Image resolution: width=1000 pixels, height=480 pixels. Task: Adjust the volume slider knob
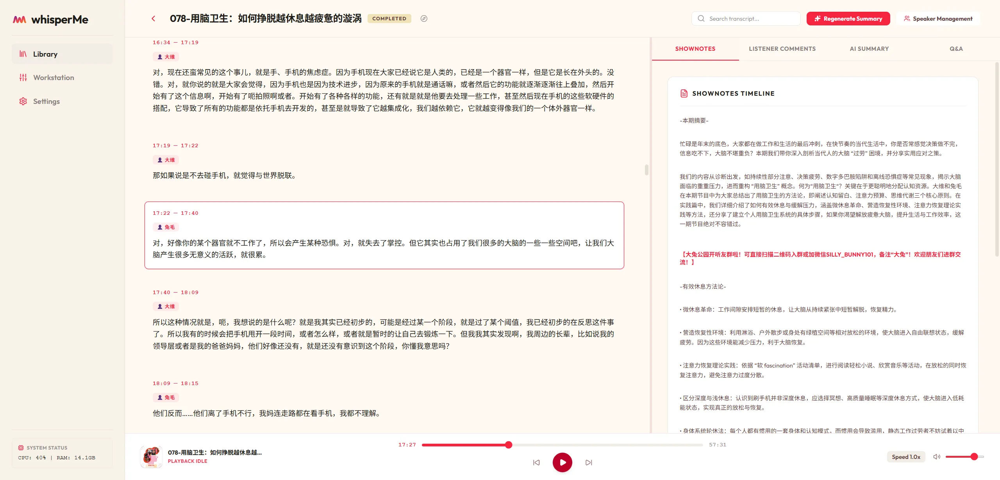pos(974,457)
